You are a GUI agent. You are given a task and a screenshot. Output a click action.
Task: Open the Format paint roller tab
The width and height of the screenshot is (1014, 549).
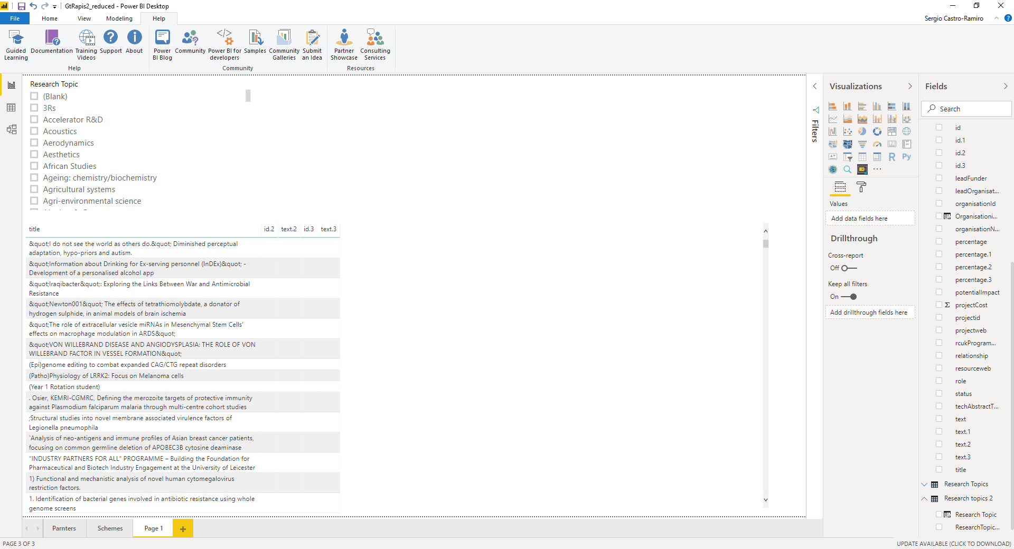[x=861, y=187]
